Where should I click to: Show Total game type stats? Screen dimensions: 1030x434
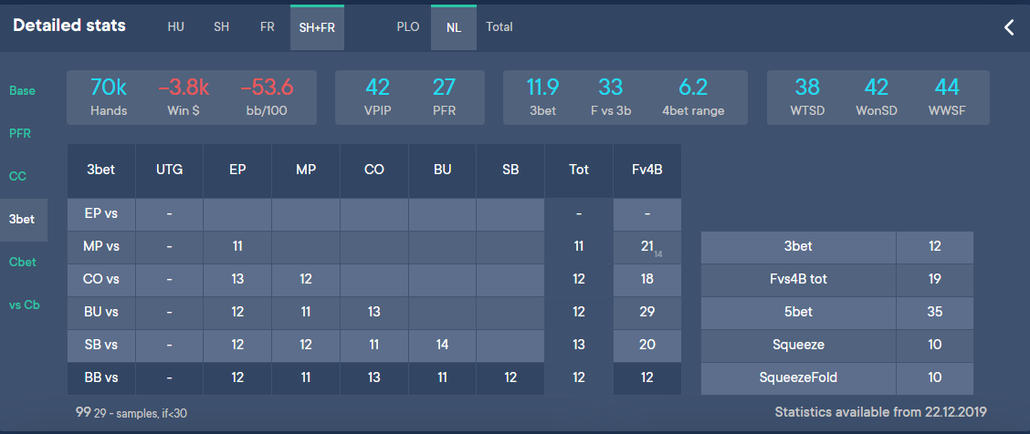click(499, 27)
